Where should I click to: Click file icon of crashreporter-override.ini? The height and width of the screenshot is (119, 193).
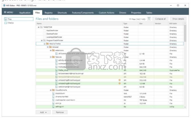53,100
